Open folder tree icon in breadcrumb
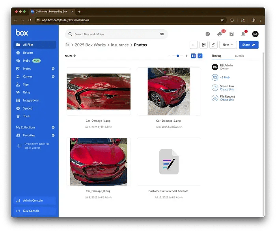The height and width of the screenshot is (232, 276). coord(67,45)
